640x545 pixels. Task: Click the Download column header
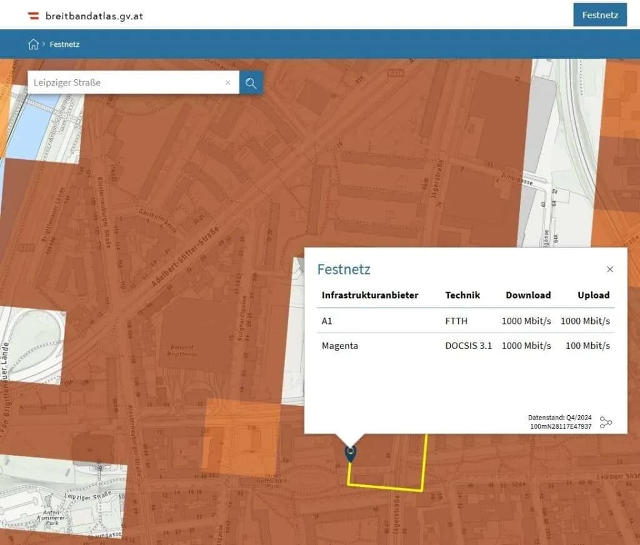(x=527, y=295)
